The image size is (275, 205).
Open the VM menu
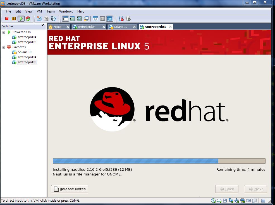coord(39,11)
